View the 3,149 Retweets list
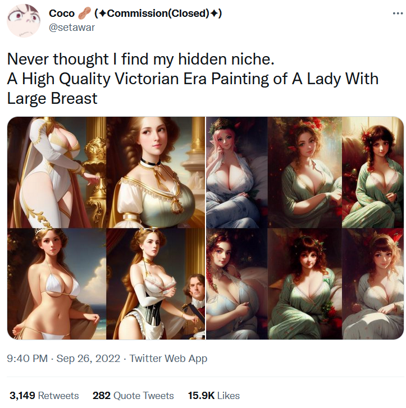The height and width of the screenshot is (408, 406). click(x=44, y=396)
